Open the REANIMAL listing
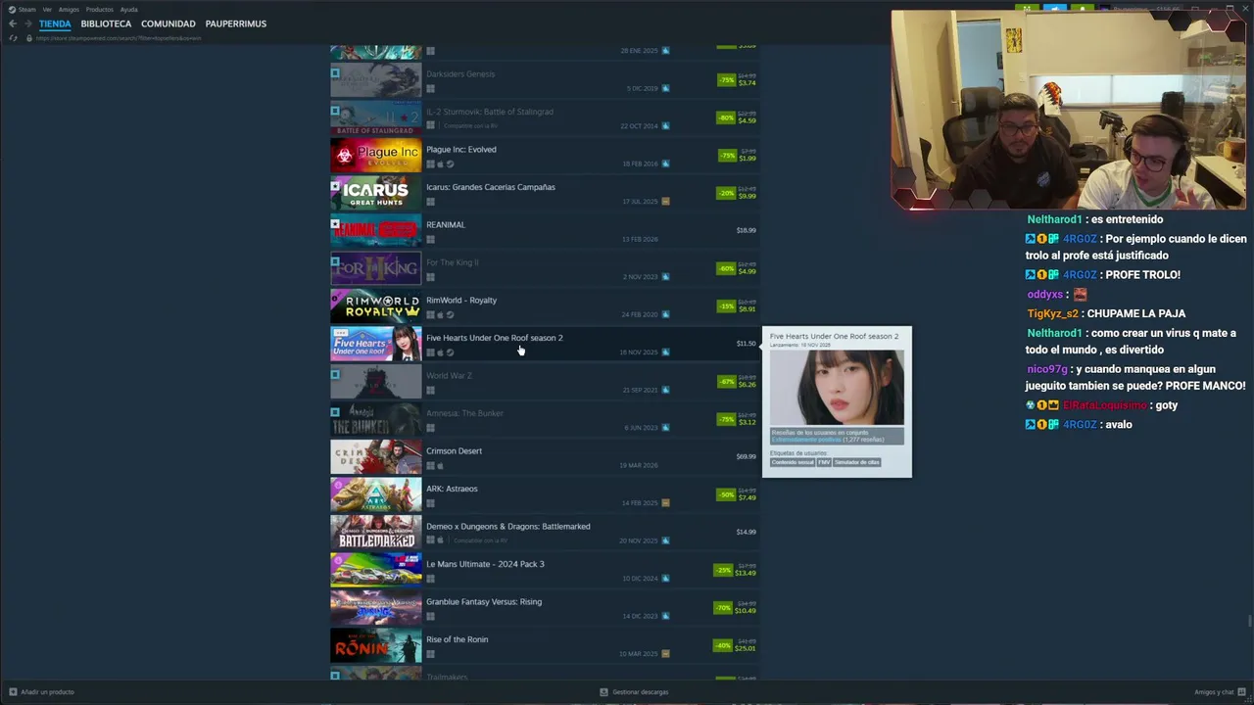Screen dimensions: 1254x705 tap(545, 231)
